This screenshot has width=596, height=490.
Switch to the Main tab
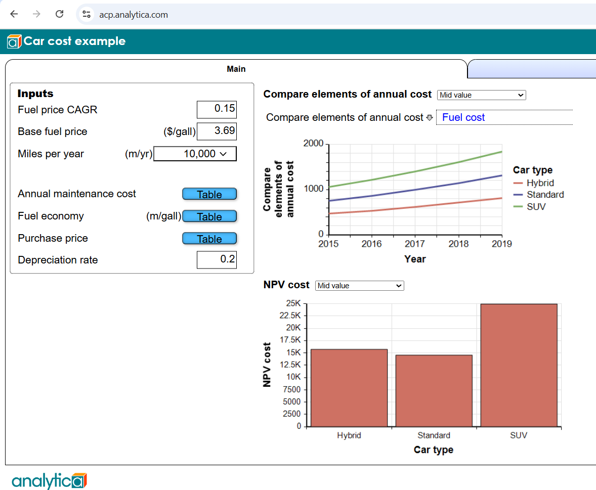coord(236,69)
